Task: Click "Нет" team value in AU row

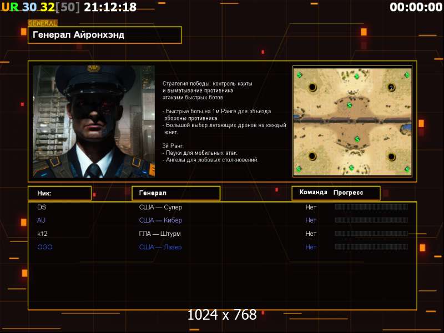Action: (x=311, y=220)
